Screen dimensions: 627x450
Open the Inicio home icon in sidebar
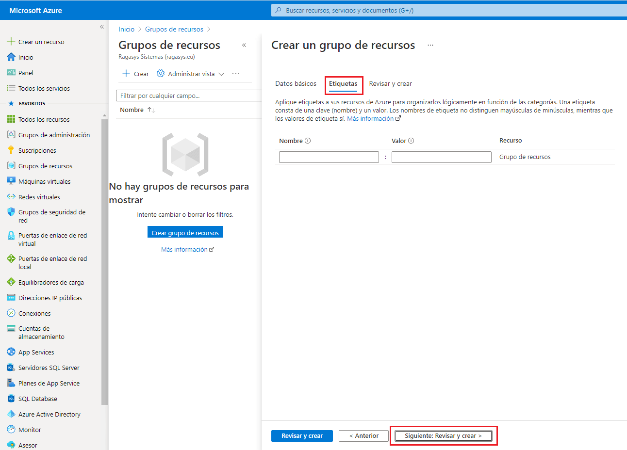coord(11,57)
